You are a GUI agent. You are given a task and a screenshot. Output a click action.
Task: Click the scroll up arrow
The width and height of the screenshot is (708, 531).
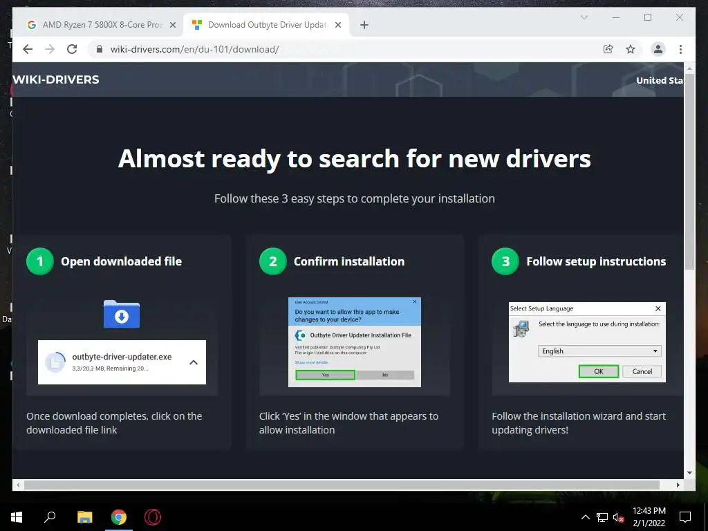[689, 68]
